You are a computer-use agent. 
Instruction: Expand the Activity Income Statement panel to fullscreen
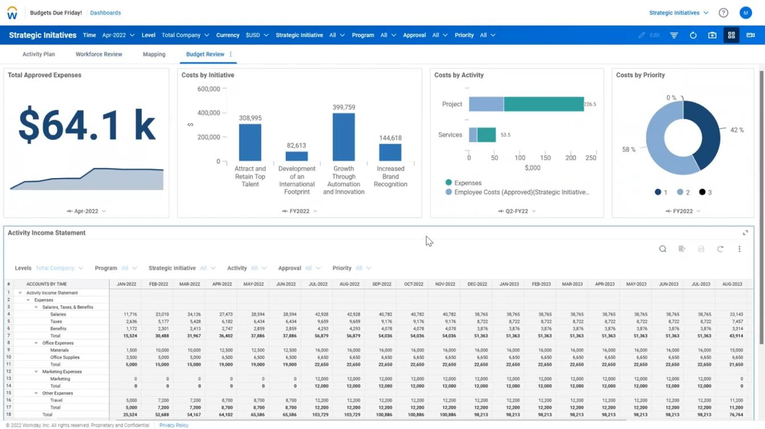pyautogui.click(x=745, y=232)
